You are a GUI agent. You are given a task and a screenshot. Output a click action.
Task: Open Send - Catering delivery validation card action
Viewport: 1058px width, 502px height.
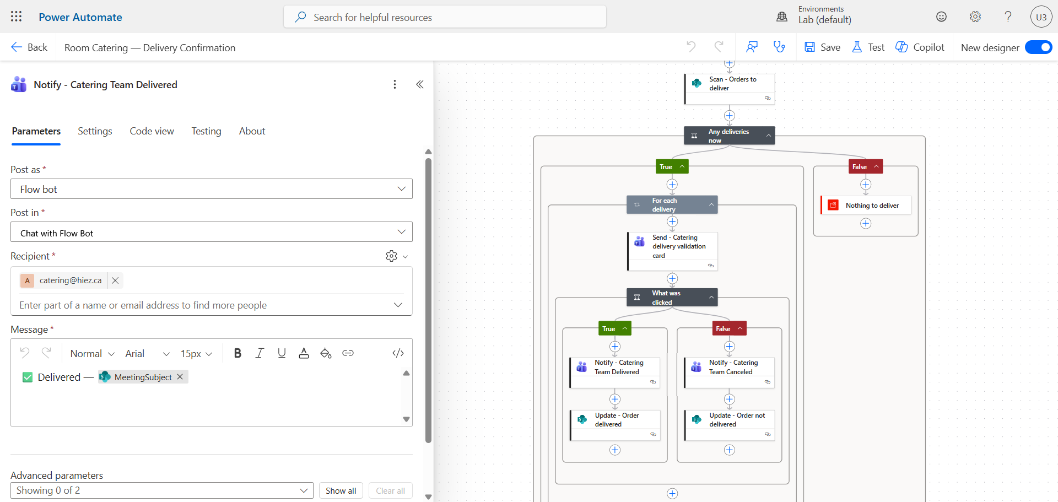click(672, 251)
